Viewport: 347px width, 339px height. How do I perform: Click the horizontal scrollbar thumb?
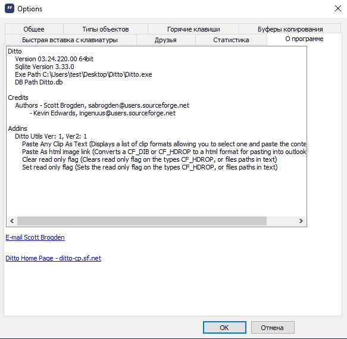142,221
